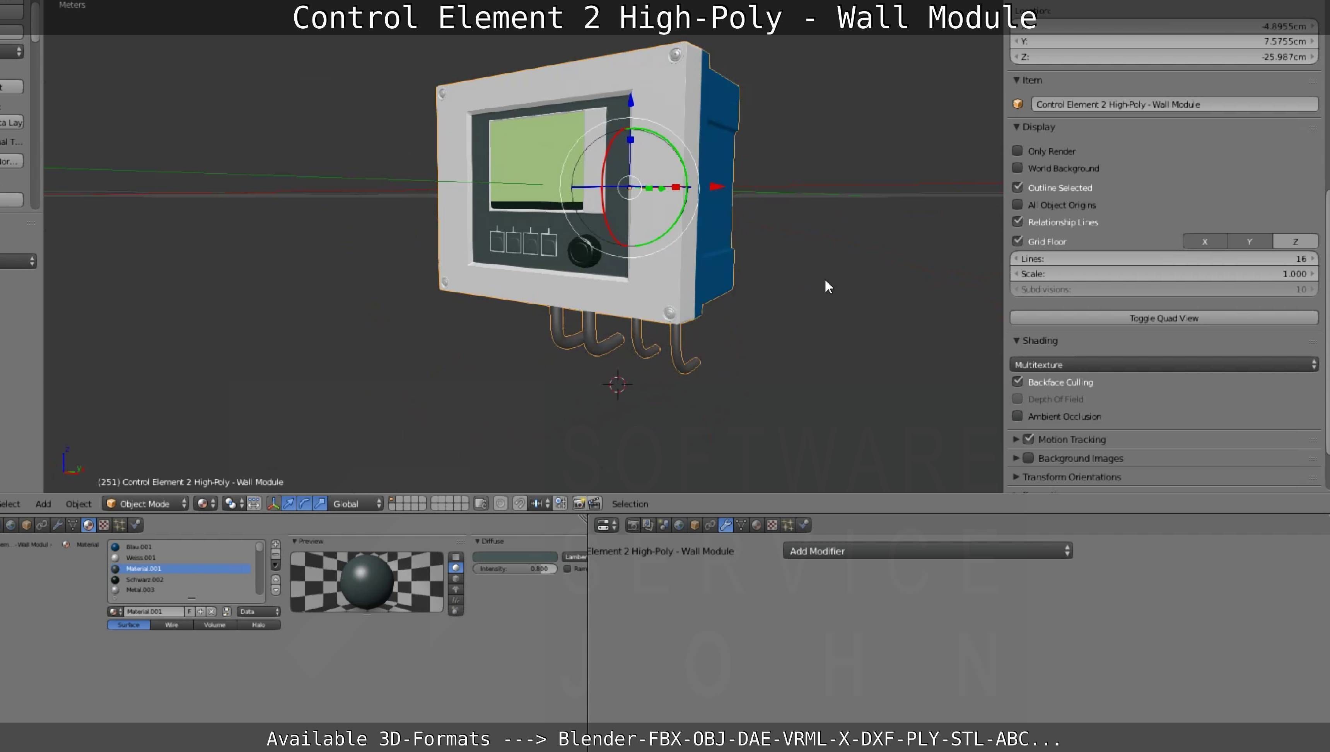
Task: Adjust diffuse Intensity slider
Action: tap(515, 569)
